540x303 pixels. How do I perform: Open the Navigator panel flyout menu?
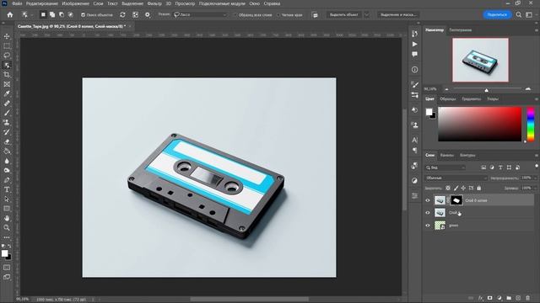click(537, 30)
